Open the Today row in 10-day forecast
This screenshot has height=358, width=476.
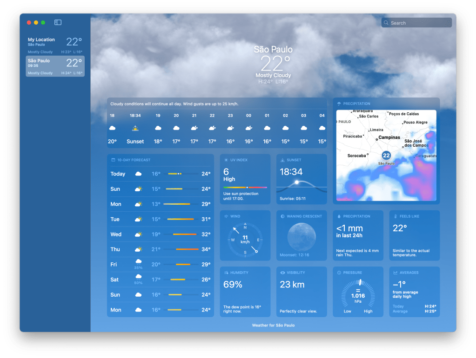coord(160,174)
